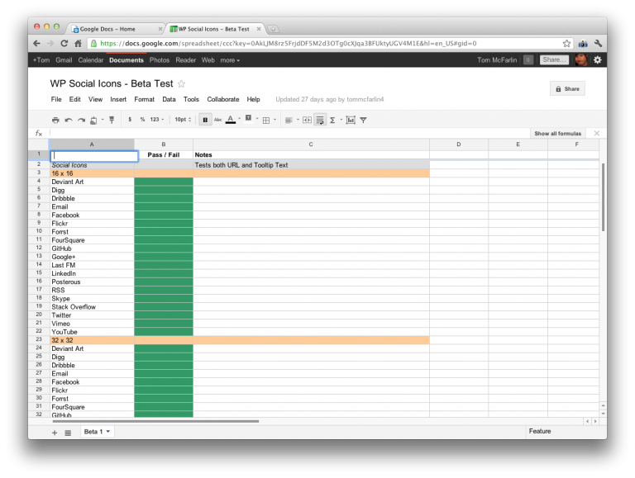Click the Feature label at bottom right
Viewport: 635px width, 478px height.
click(x=540, y=432)
